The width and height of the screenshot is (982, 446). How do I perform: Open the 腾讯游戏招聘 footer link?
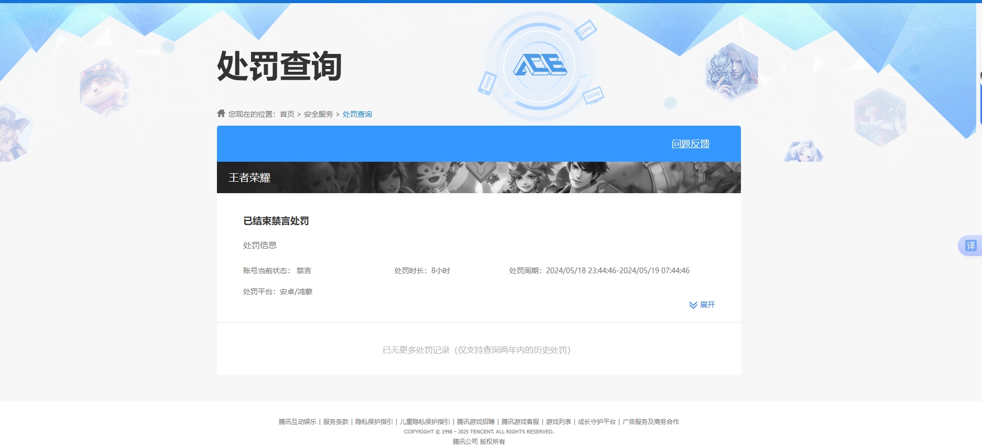coord(476,421)
